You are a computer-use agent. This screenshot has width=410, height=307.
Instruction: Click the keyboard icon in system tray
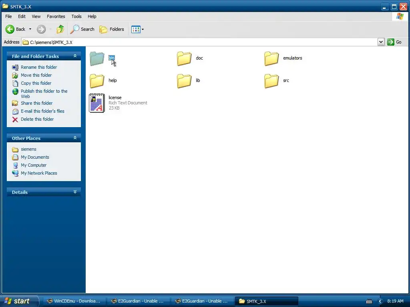point(369,301)
